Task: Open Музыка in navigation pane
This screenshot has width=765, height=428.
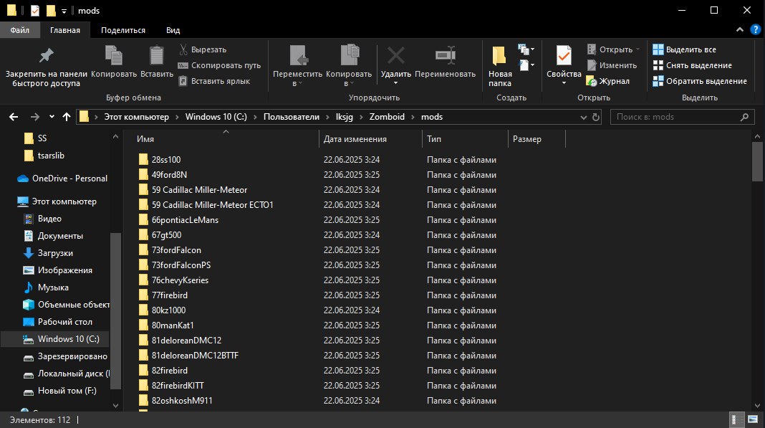Action: click(x=46, y=287)
